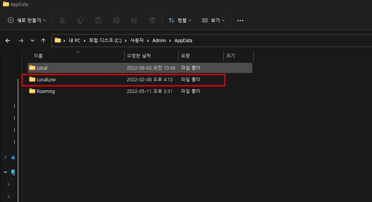The height and width of the screenshot is (202, 372).
Task: Open the three-dot more options menu
Action: pos(240,20)
